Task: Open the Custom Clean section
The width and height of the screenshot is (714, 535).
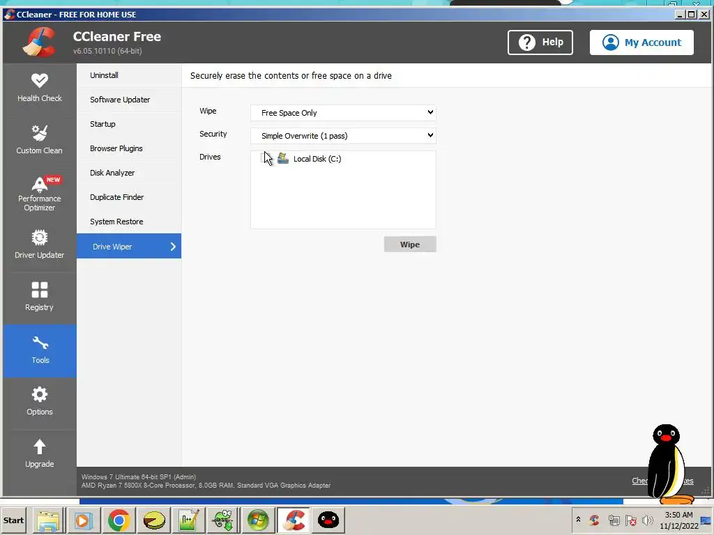Action: [40, 141]
